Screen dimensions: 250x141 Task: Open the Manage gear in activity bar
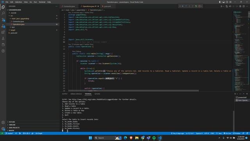pos(3,129)
